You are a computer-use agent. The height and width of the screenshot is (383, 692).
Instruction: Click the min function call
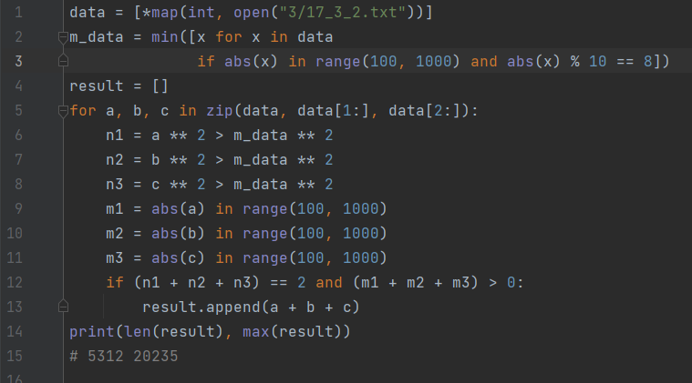(165, 37)
